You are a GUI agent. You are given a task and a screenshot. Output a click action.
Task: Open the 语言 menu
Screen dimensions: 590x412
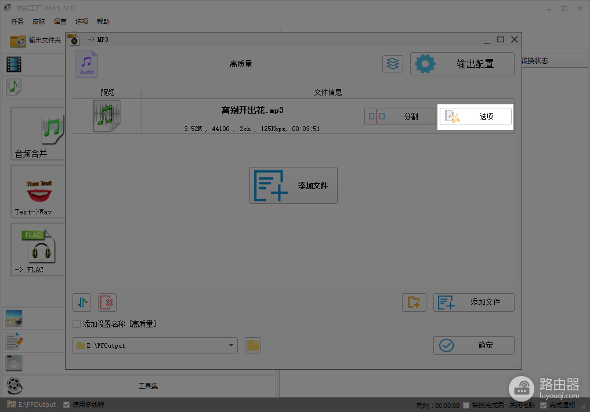coord(60,21)
